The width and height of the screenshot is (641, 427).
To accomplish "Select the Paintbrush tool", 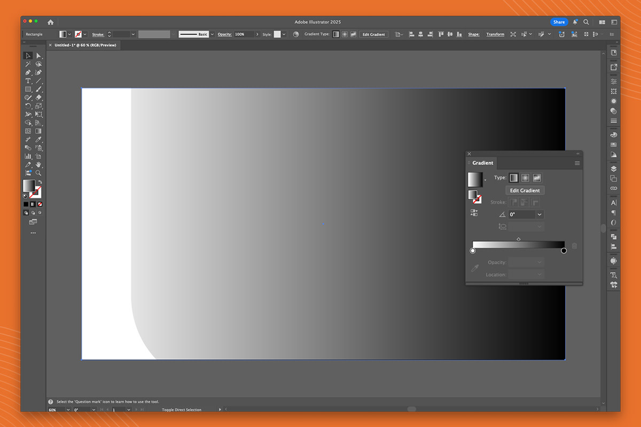I will [38, 89].
